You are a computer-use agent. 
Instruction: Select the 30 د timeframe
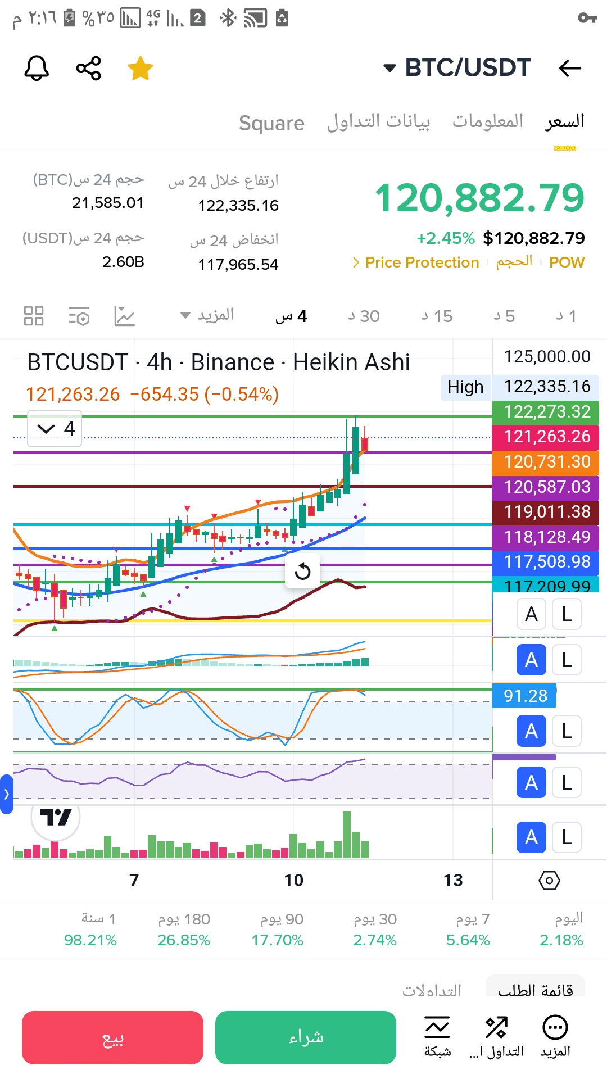[364, 316]
